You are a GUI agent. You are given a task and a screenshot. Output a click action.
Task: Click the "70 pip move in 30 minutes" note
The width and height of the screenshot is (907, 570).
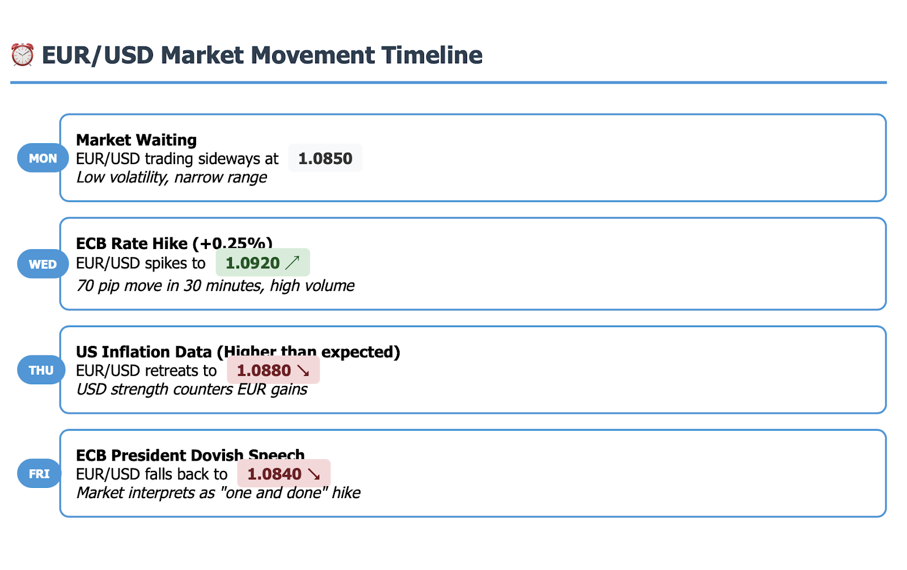tap(215, 286)
